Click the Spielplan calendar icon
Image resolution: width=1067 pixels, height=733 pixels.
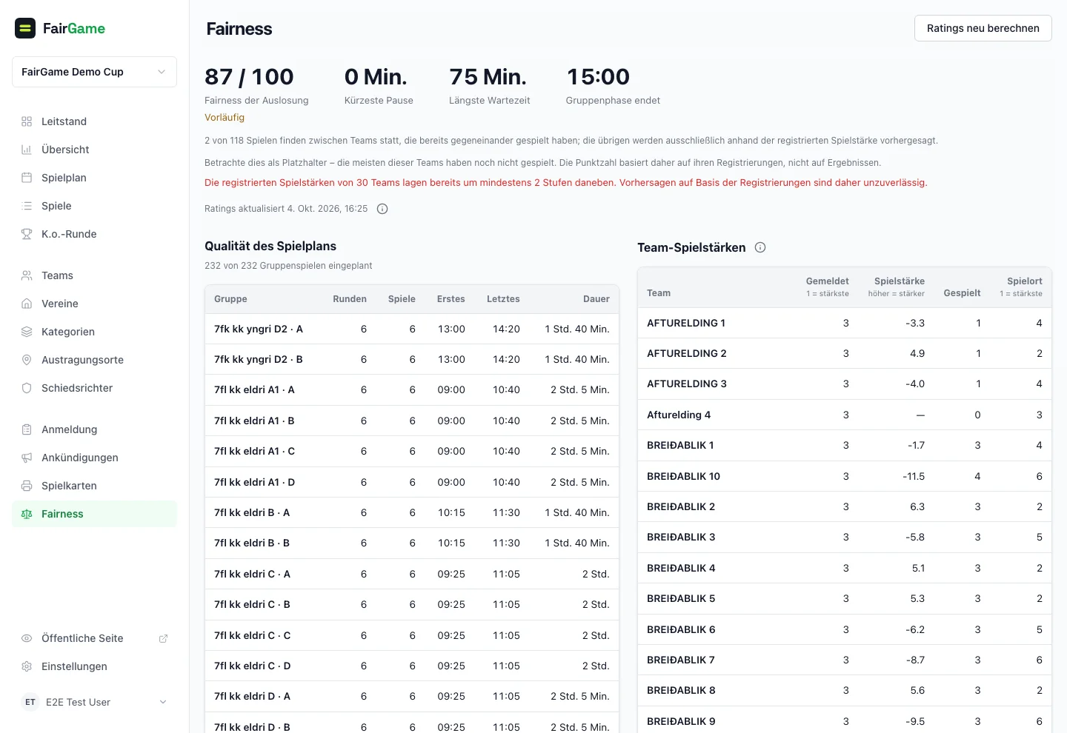[27, 178]
